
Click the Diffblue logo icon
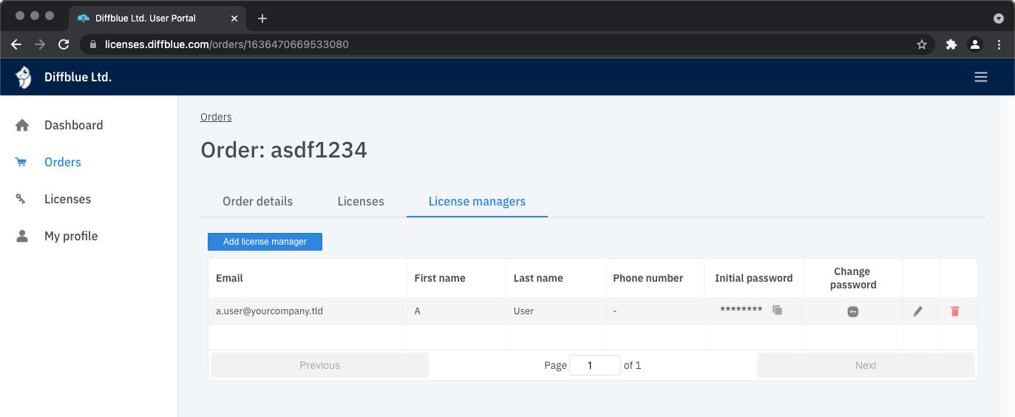click(x=24, y=77)
